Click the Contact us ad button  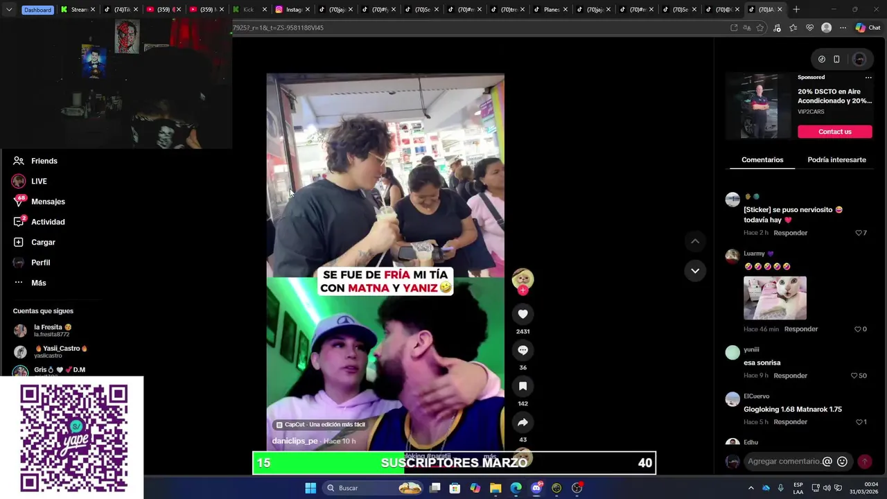pyautogui.click(x=834, y=132)
